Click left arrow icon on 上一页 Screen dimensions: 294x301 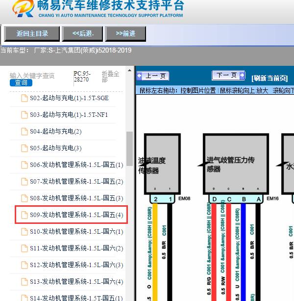(140, 76)
